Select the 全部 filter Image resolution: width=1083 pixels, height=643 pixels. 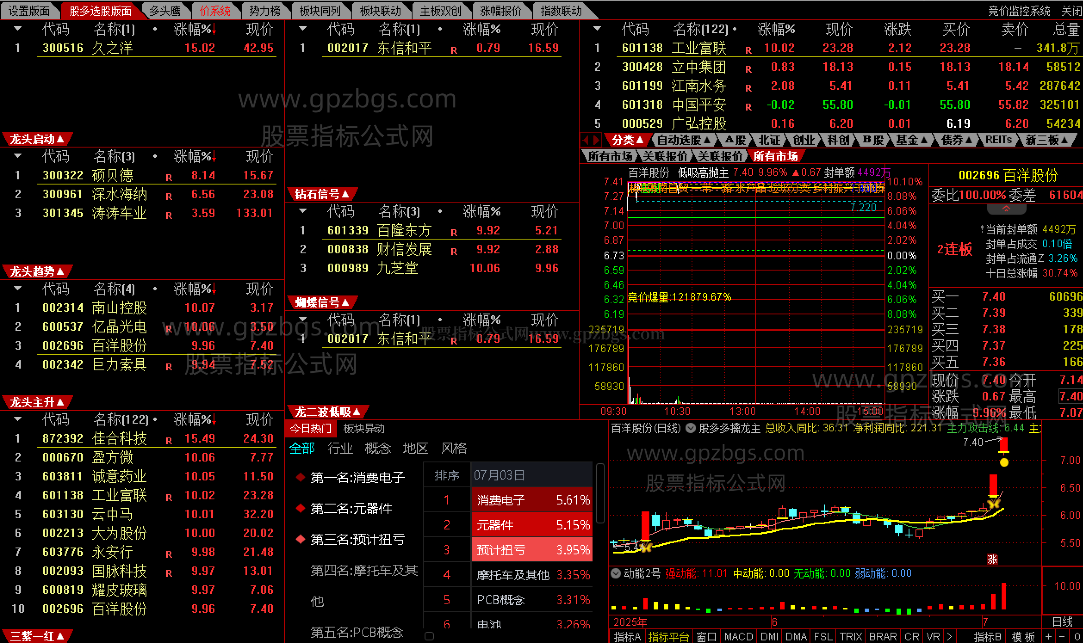[x=302, y=448]
